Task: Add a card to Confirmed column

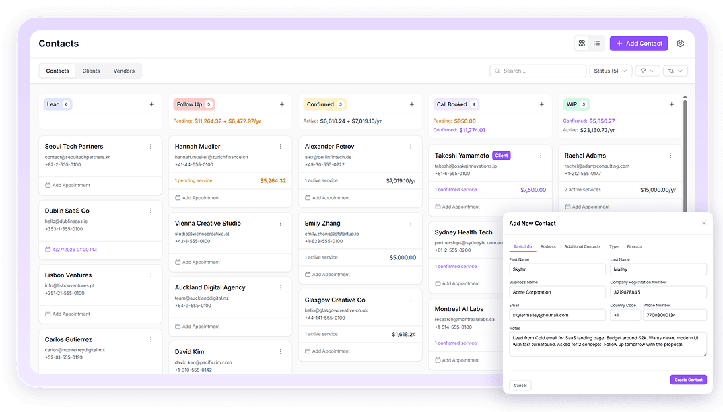Action: (x=412, y=104)
